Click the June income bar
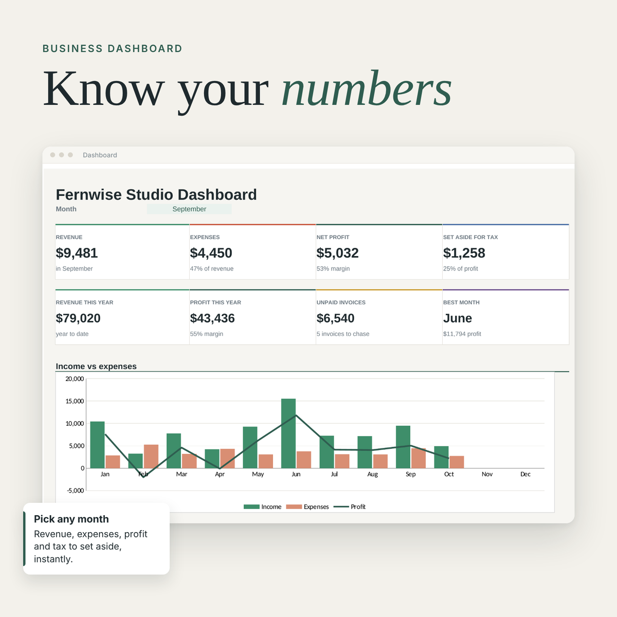 [x=288, y=433]
